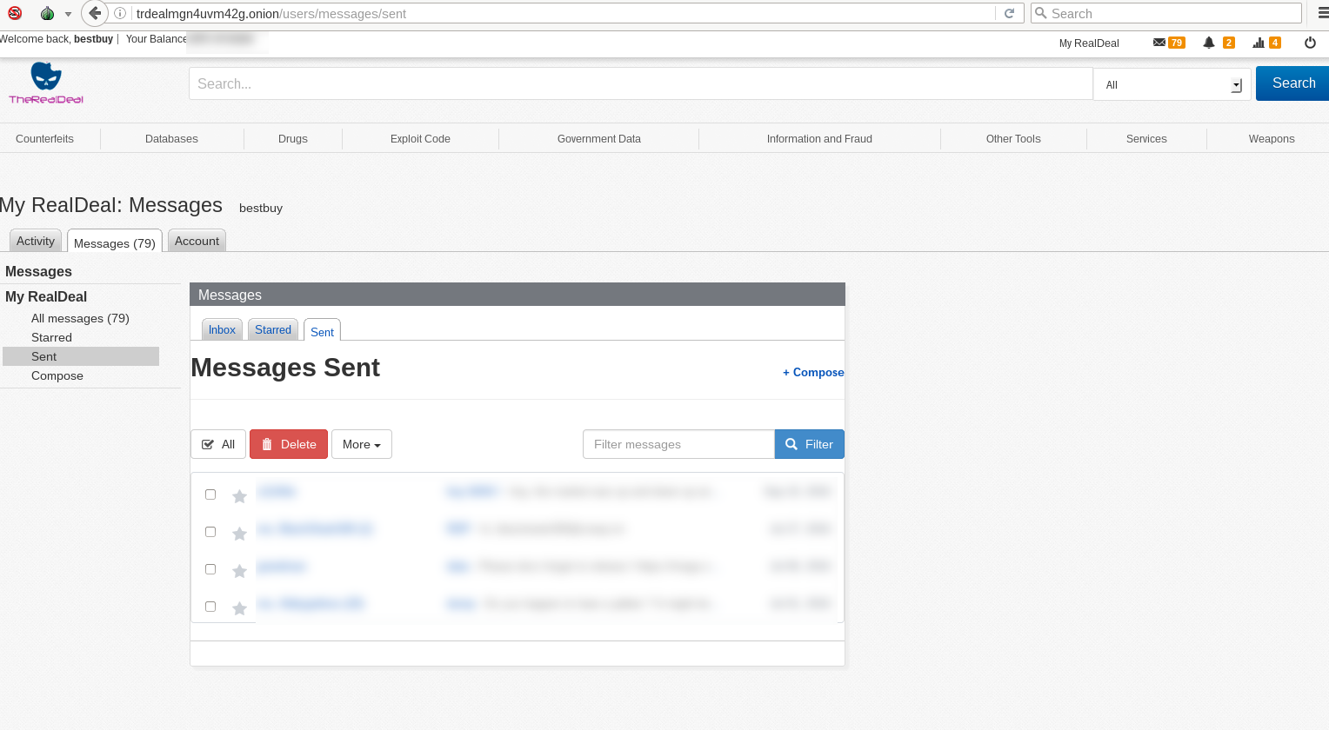Switch to the Inbox tab in Messages panel
Image resolution: width=1329 pixels, height=730 pixels.
(x=222, y=329)
